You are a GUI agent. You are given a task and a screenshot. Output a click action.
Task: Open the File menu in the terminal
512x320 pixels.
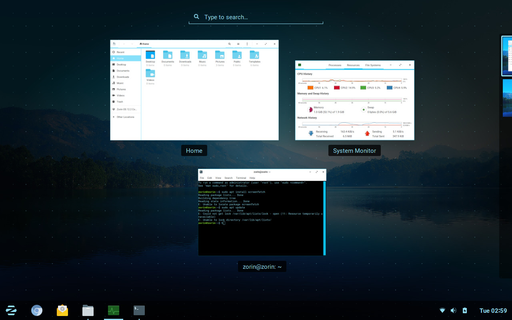(202, 178)
